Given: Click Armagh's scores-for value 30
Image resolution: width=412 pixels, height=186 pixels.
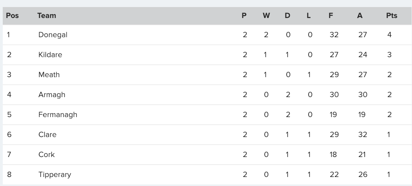Looking at the screenshot, I should coord(334,95).
